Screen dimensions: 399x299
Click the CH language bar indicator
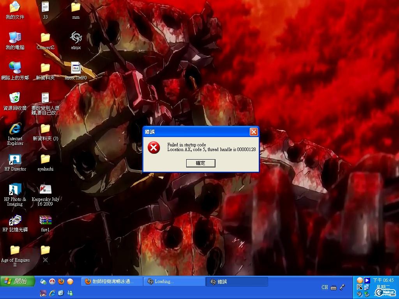pos(325,287)
